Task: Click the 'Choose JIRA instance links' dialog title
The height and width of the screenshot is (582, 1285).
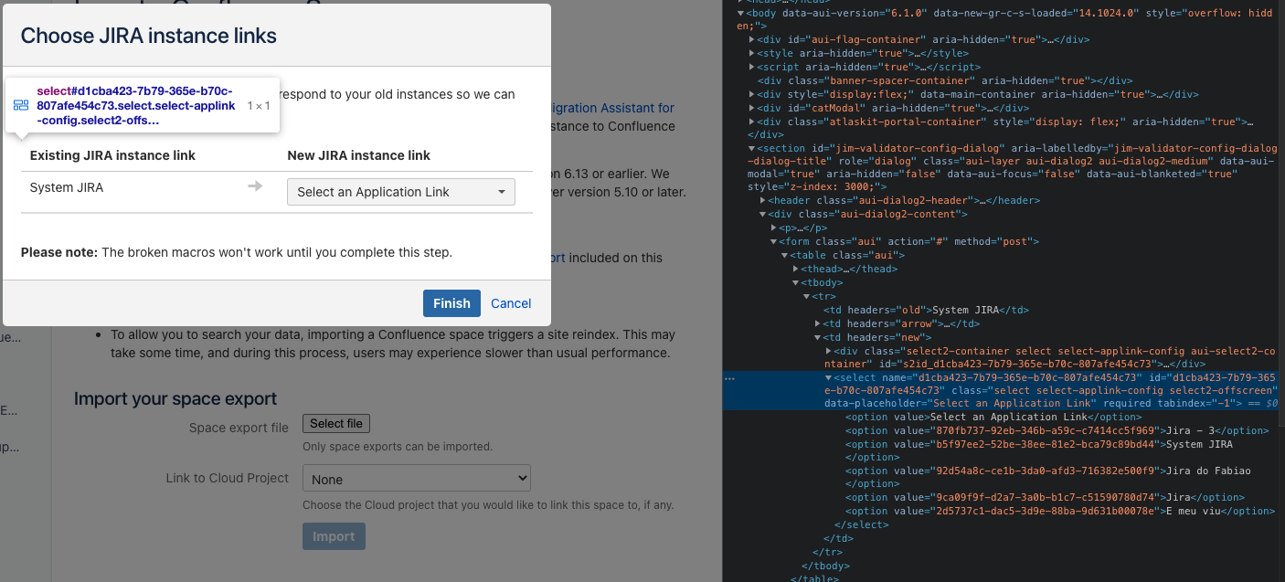Action: (x=149, y=36)
